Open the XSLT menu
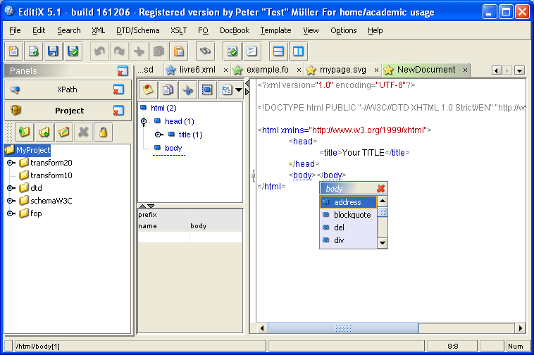Viewport: 534px width, 355px height. click(x=179, y=30)
